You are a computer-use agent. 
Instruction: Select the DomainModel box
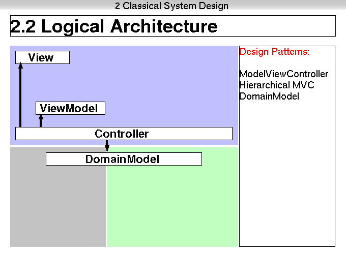click(x=124, y=159)
